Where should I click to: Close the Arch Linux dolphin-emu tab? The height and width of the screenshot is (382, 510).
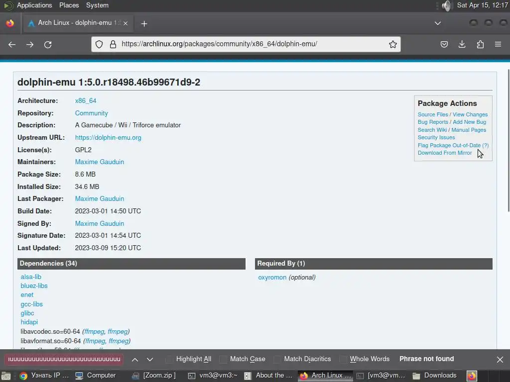pos(126,23)
